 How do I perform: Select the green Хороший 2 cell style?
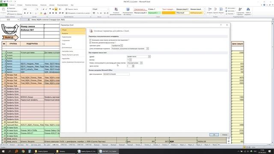pyautogui.click(x=154, y=13)
